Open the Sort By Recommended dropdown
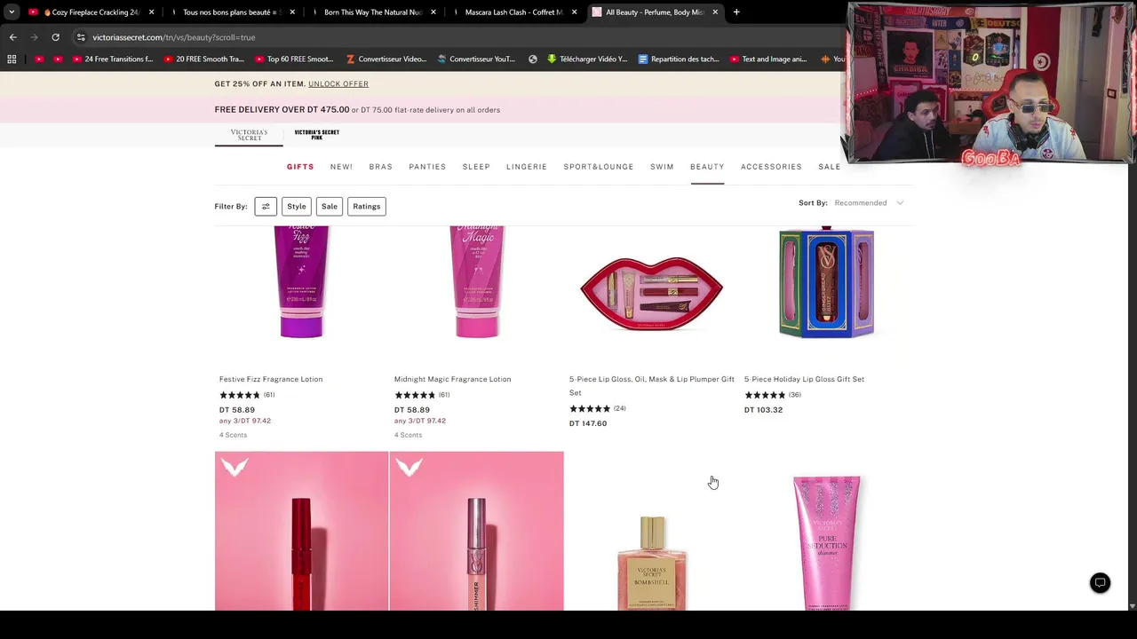Screen dimensions: 1137x639 868,203
